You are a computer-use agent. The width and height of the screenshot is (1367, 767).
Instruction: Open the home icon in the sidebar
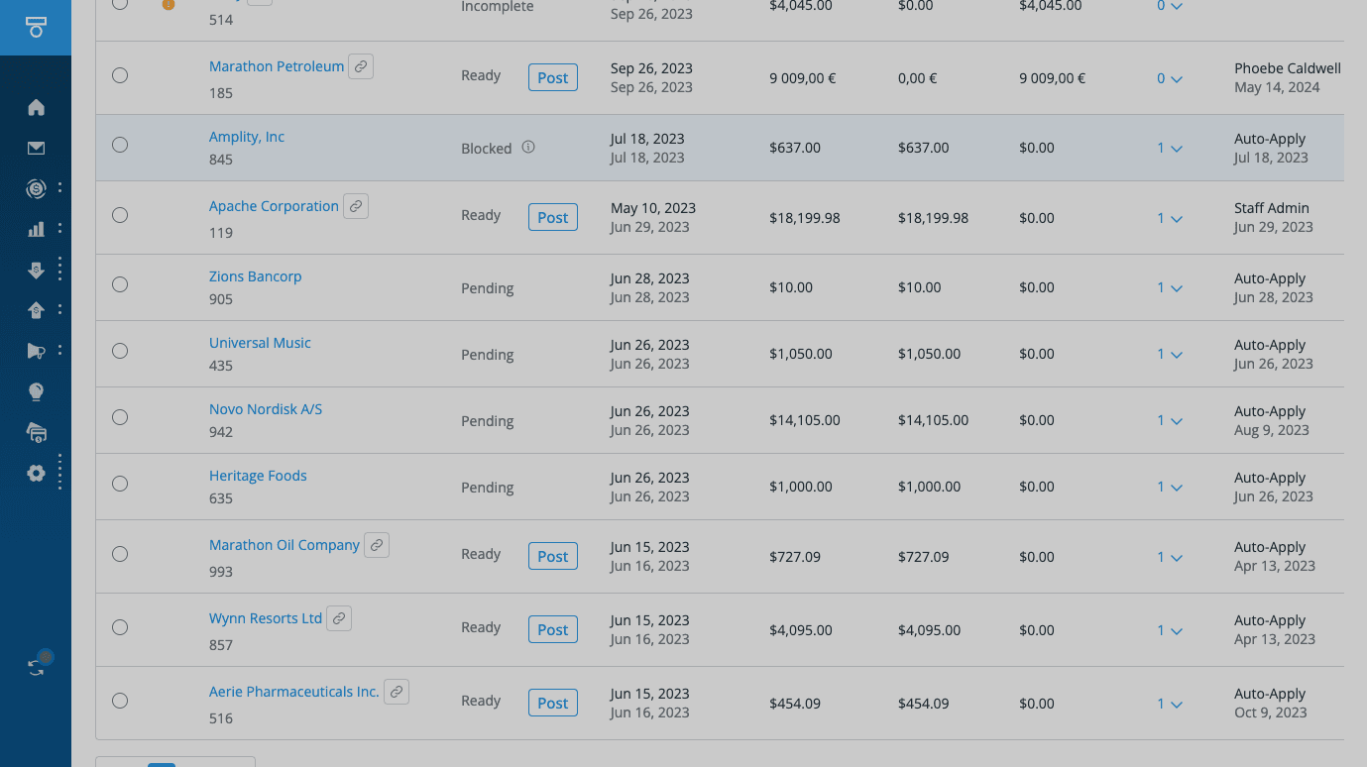[x=36, y=107]
